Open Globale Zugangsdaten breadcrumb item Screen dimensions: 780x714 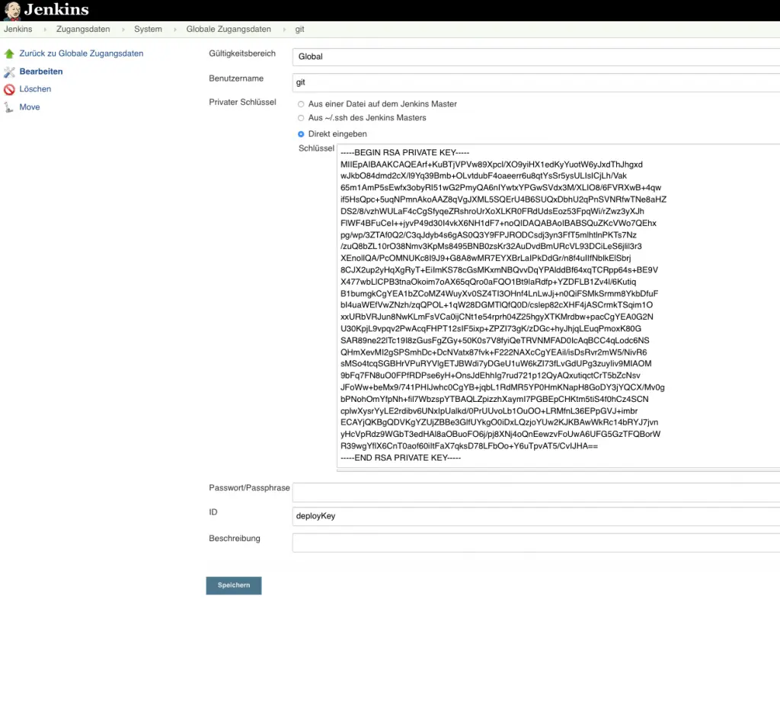click(x=229, y=30)
